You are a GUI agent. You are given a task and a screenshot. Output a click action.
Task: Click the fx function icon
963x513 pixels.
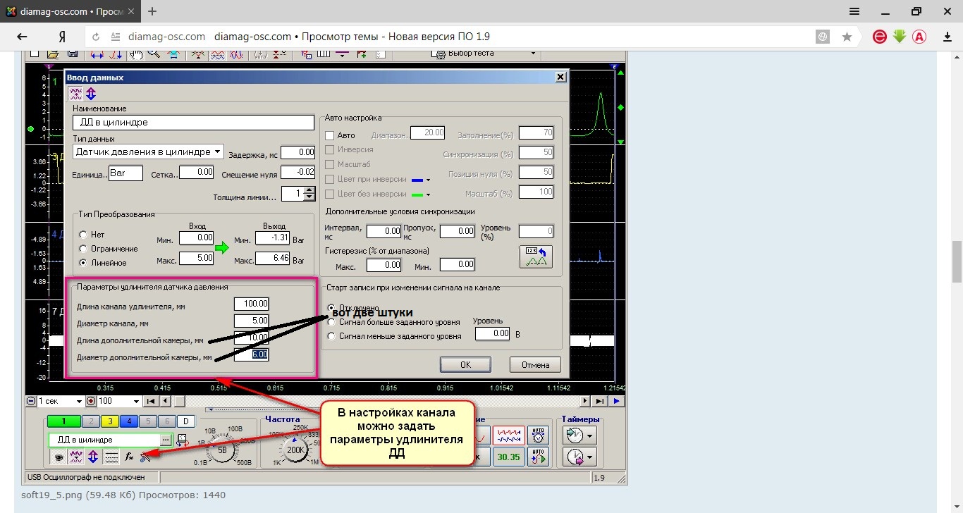tap(129, 457)
